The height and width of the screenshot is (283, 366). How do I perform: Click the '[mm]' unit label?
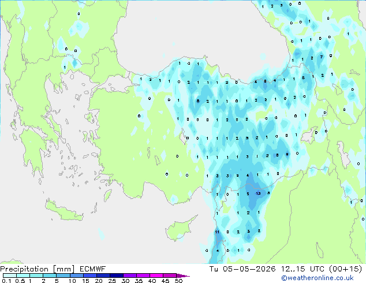64,269
